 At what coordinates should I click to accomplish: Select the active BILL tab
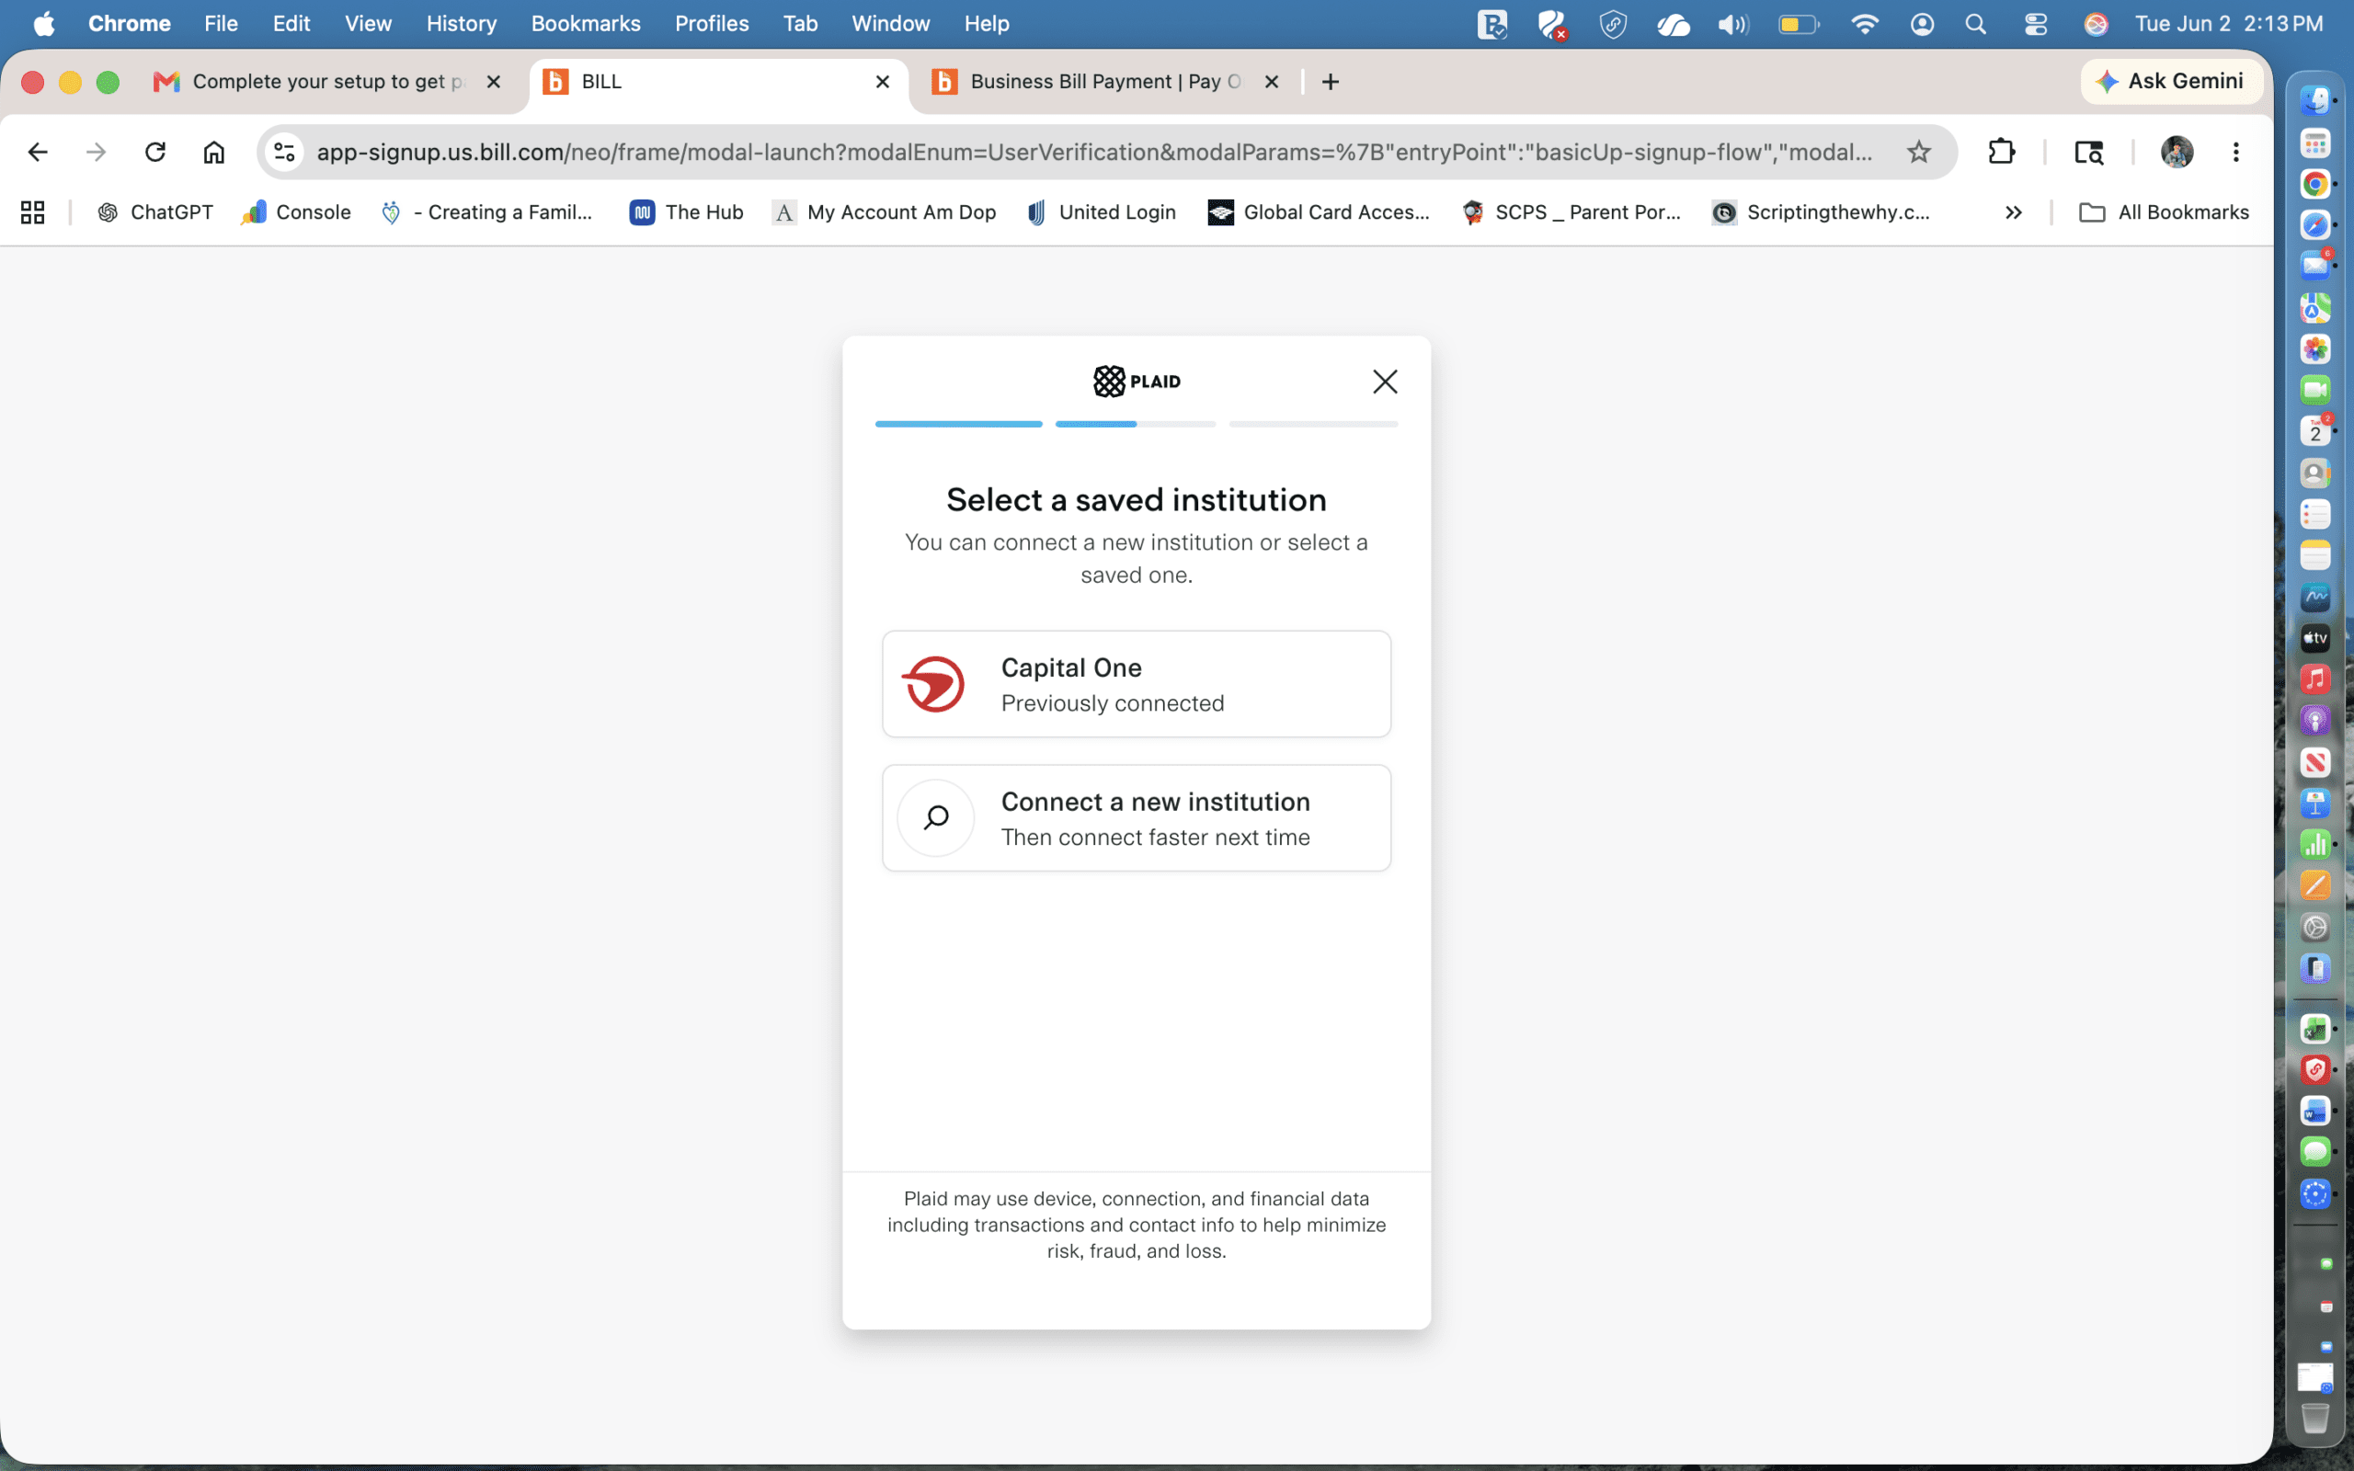click(x=718, y=82)
